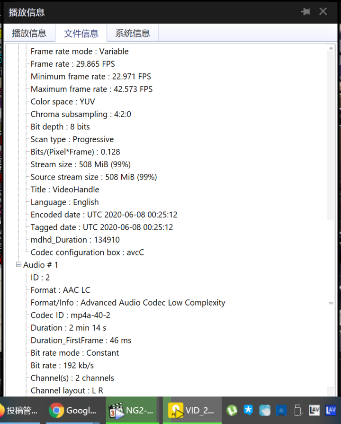Click the blue monitor tray icon
The height and width of the screenshot is (424, 341).
click(281, 410)
